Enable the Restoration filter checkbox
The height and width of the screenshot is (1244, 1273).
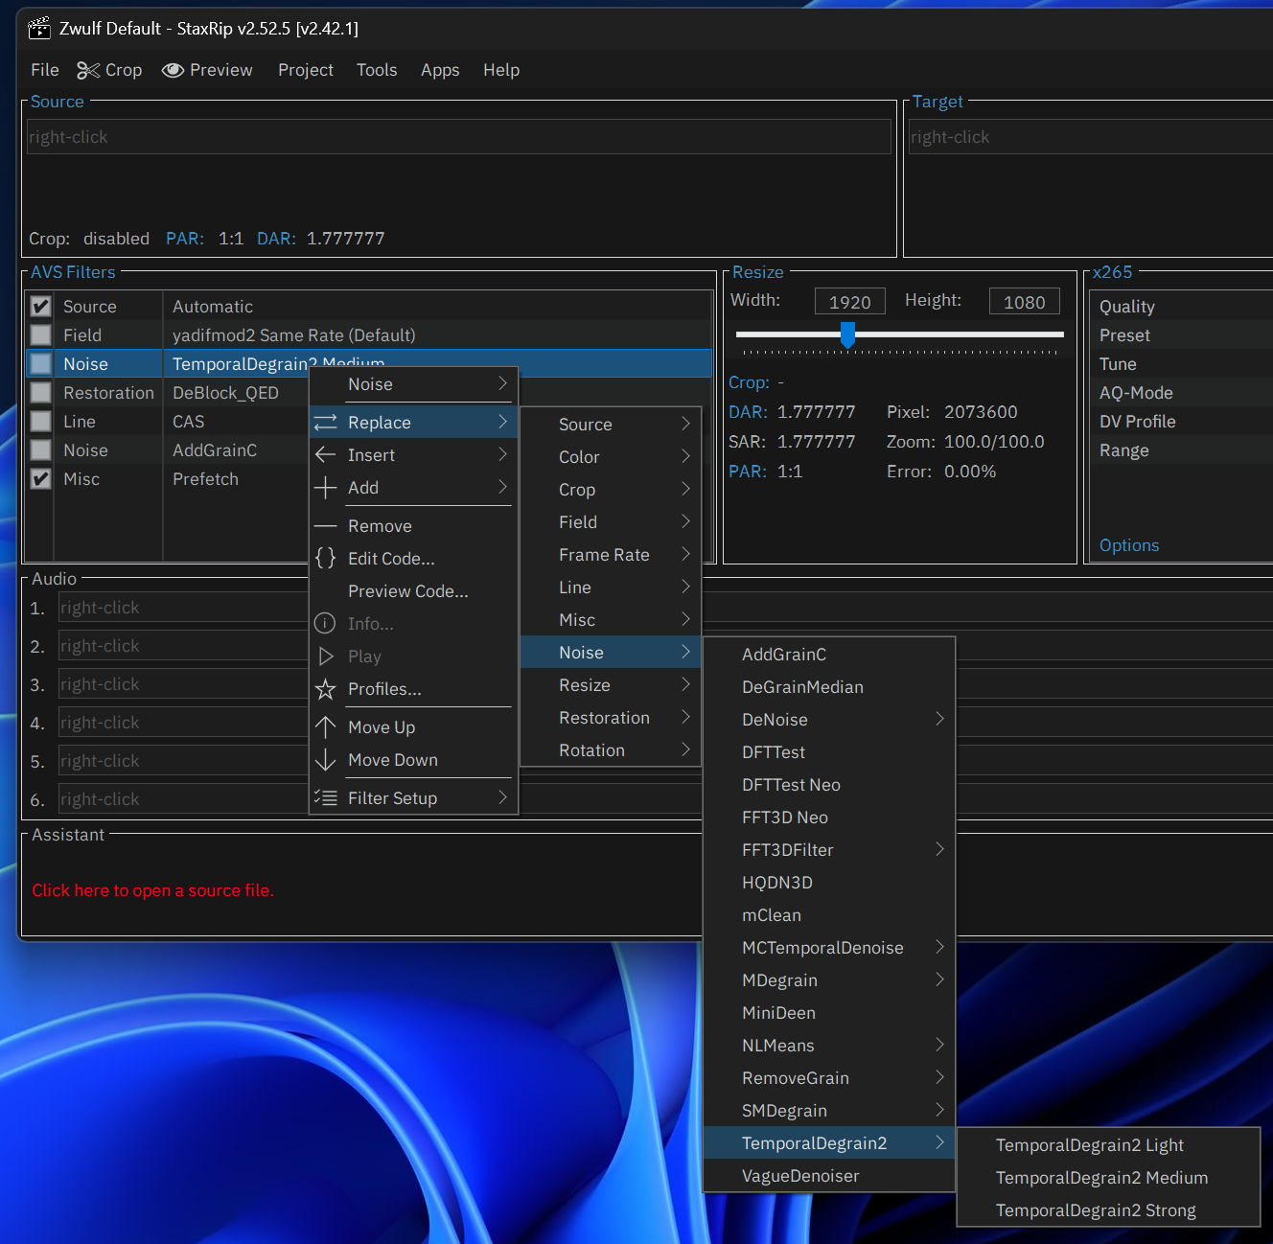pyautogui.click(x=40, y=393)
